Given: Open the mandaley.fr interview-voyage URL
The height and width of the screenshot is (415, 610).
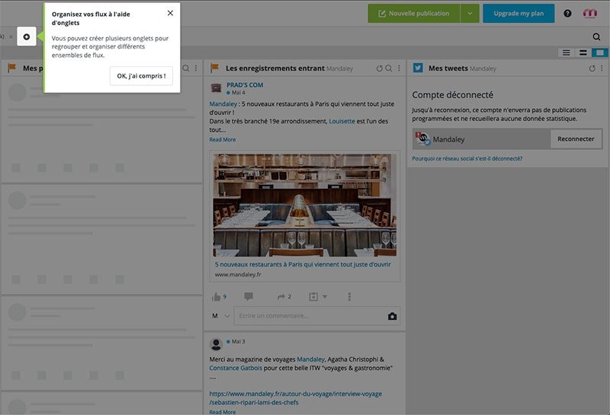Looking at the screenshot, I should (296, 398).
